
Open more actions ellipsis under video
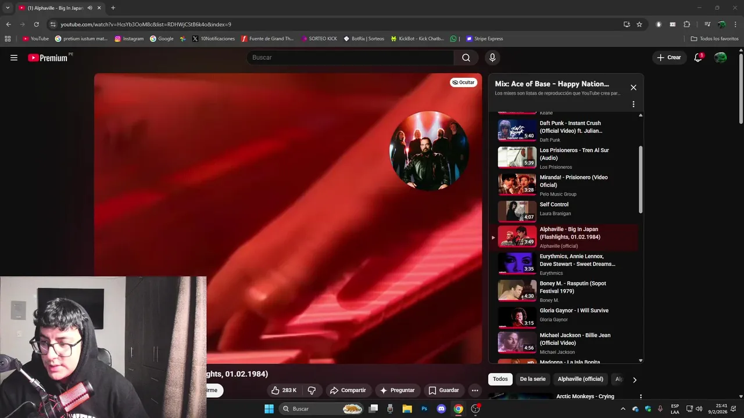(x=475, y=390)
